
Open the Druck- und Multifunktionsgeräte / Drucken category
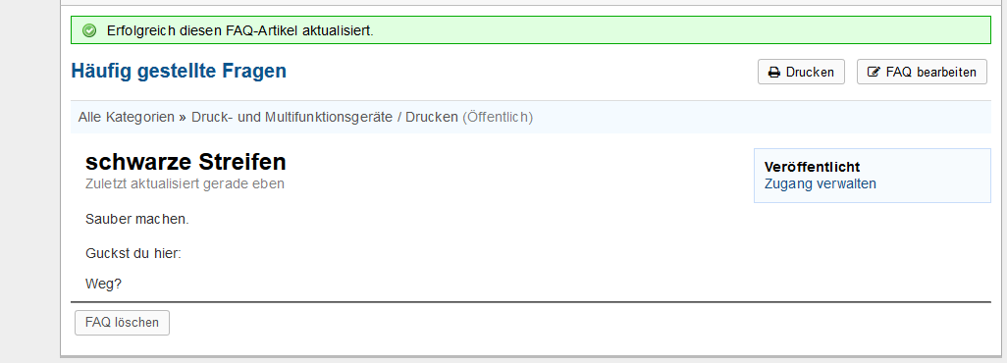coord(325,117)
